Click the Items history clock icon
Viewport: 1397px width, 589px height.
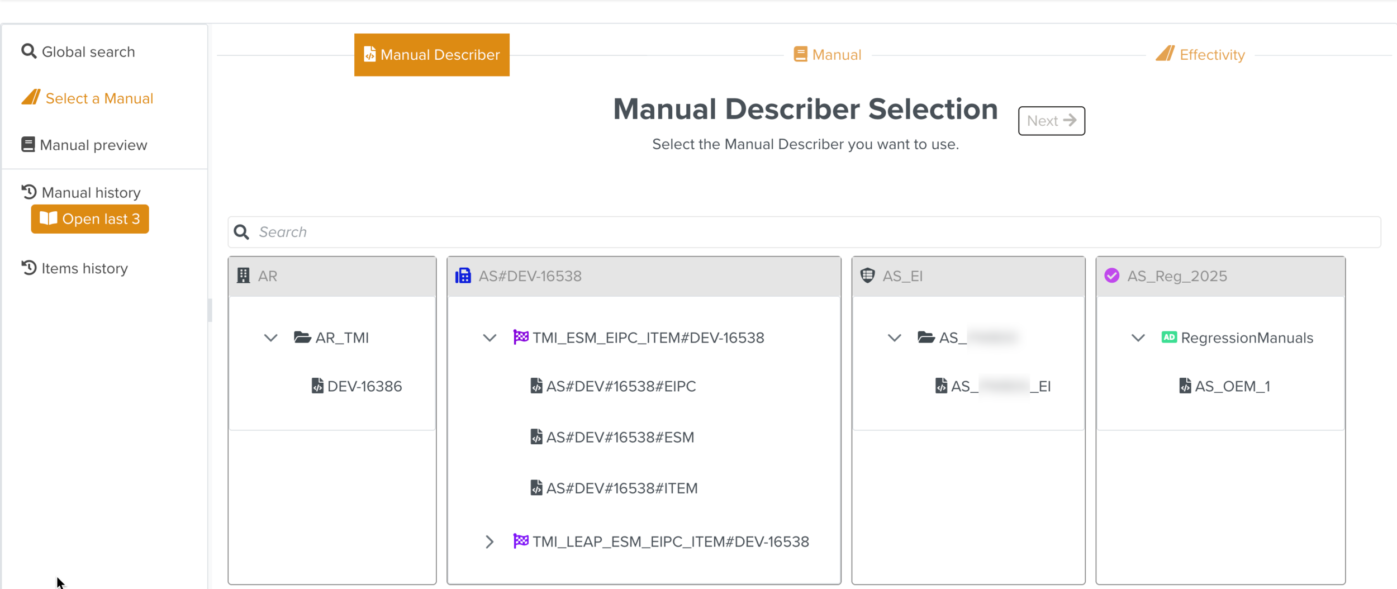coord(29,268)
